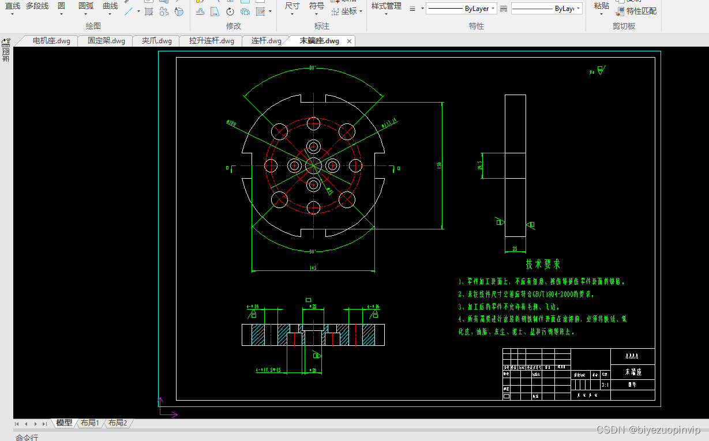Click the 145 horizontal dimension text

click(x=313, y=267)
